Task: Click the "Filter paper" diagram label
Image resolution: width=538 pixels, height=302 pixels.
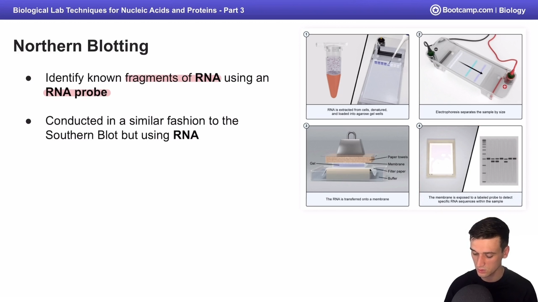Action: point(396,171)
